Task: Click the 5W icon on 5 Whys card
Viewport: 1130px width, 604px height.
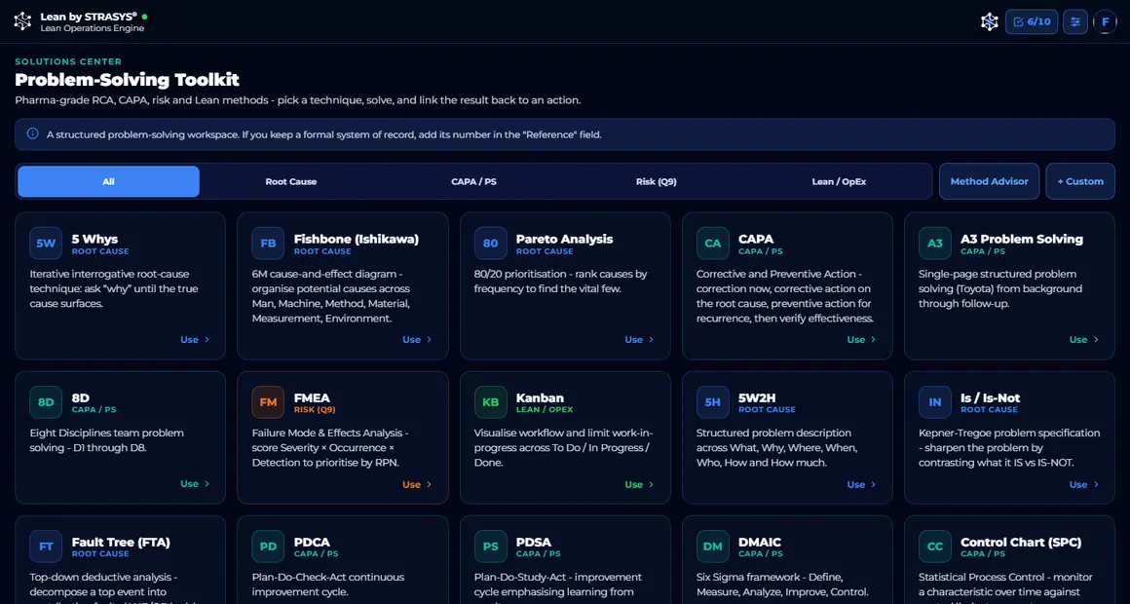Action: pyautogui.click(x=46, y=243)
